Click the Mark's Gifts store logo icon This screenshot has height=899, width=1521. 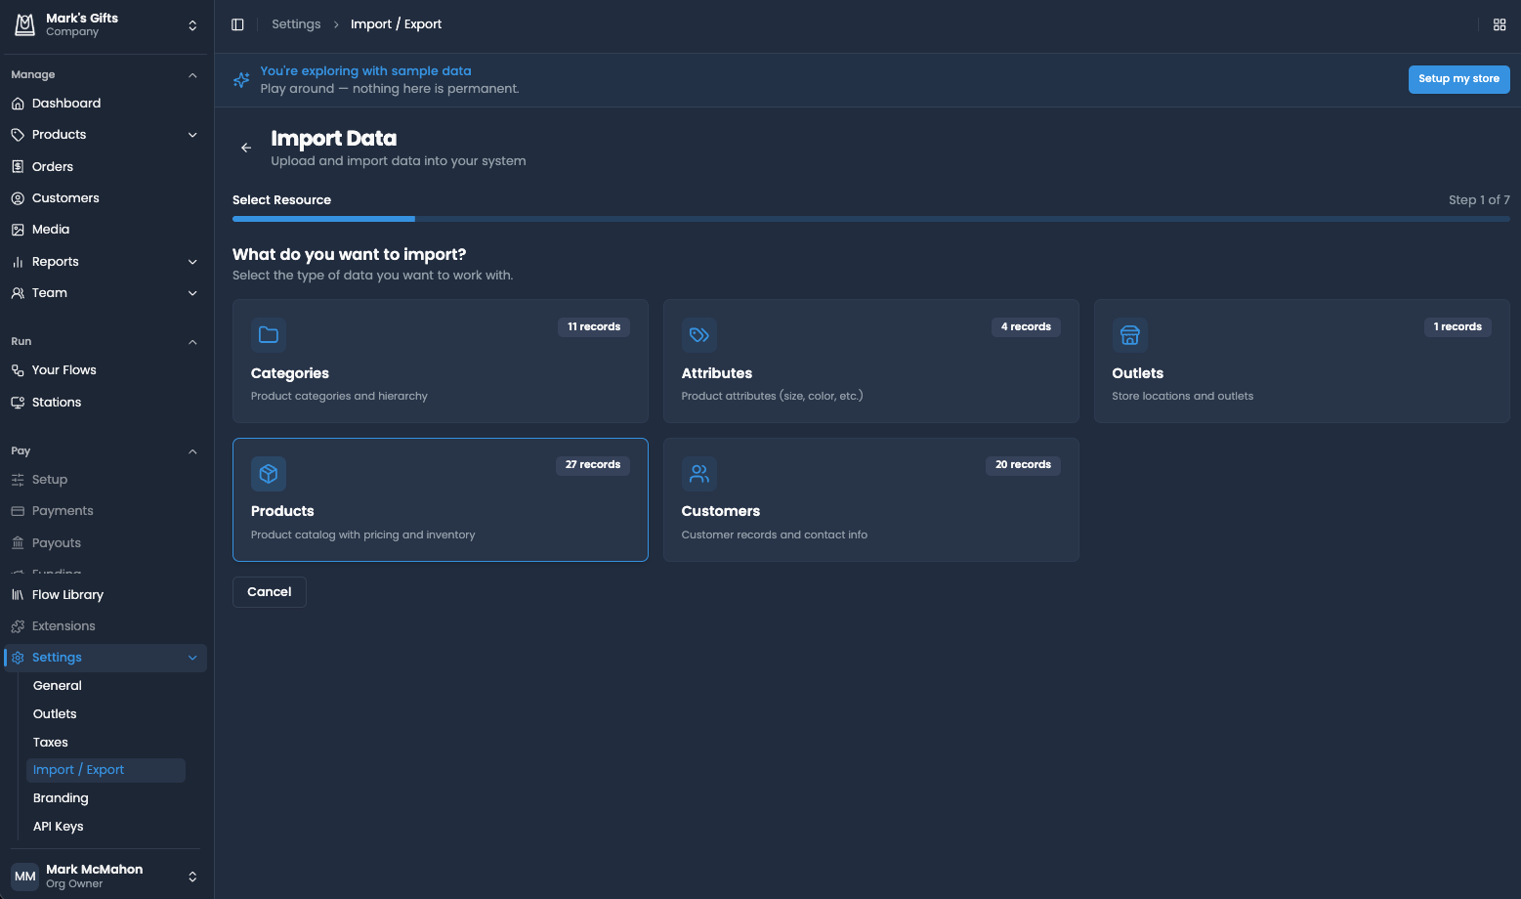(x=24, y=24)
